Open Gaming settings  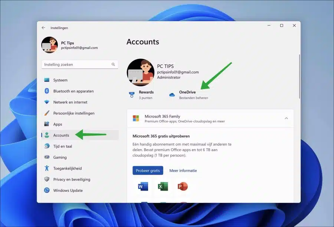80,157
